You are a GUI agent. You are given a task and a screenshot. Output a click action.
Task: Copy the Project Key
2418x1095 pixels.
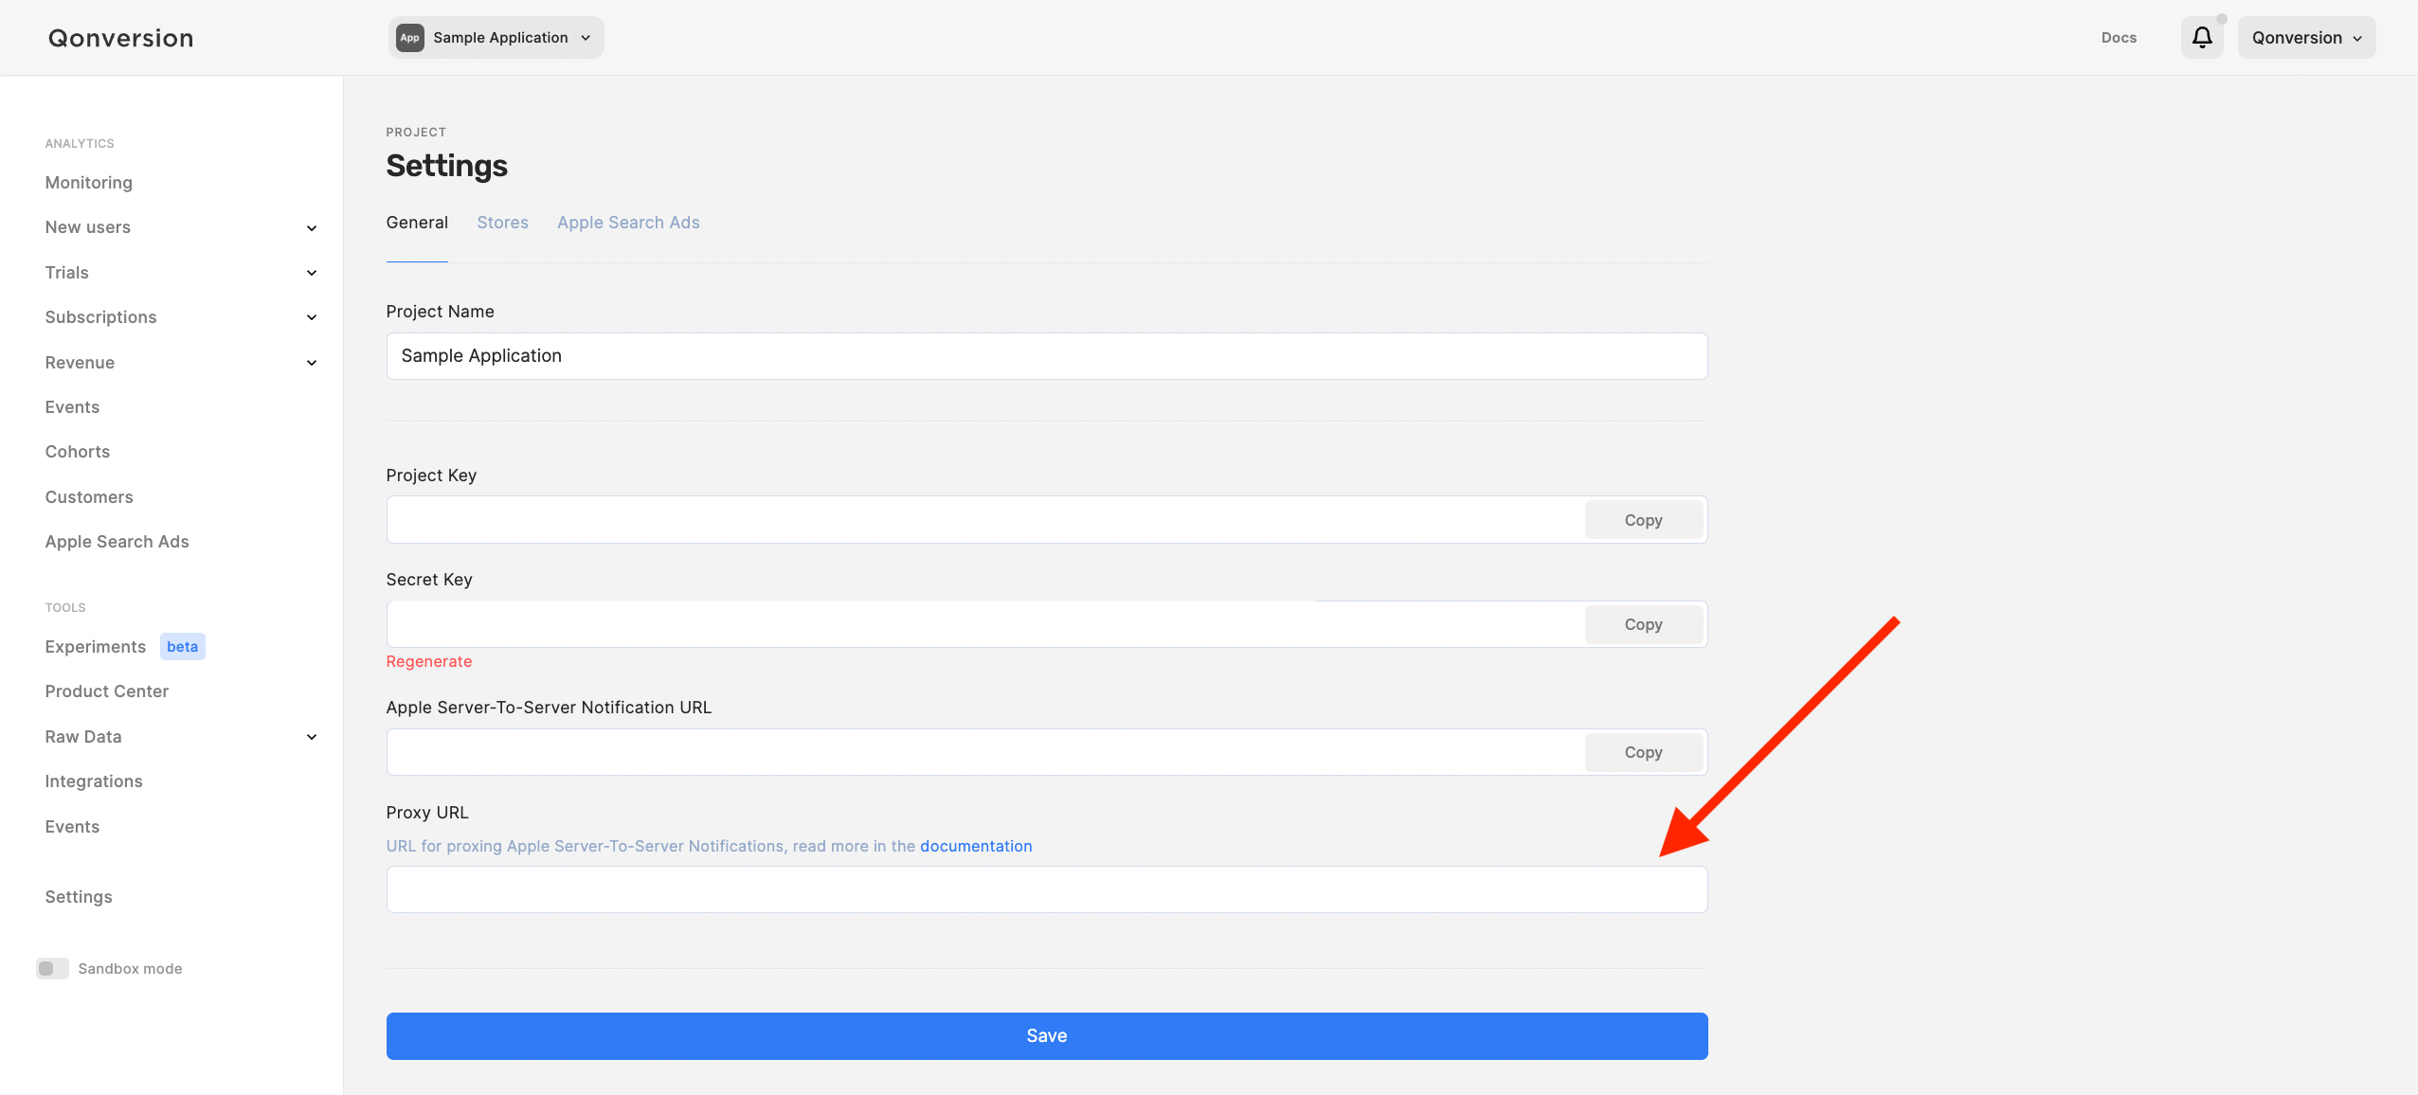coord(1643,520)
